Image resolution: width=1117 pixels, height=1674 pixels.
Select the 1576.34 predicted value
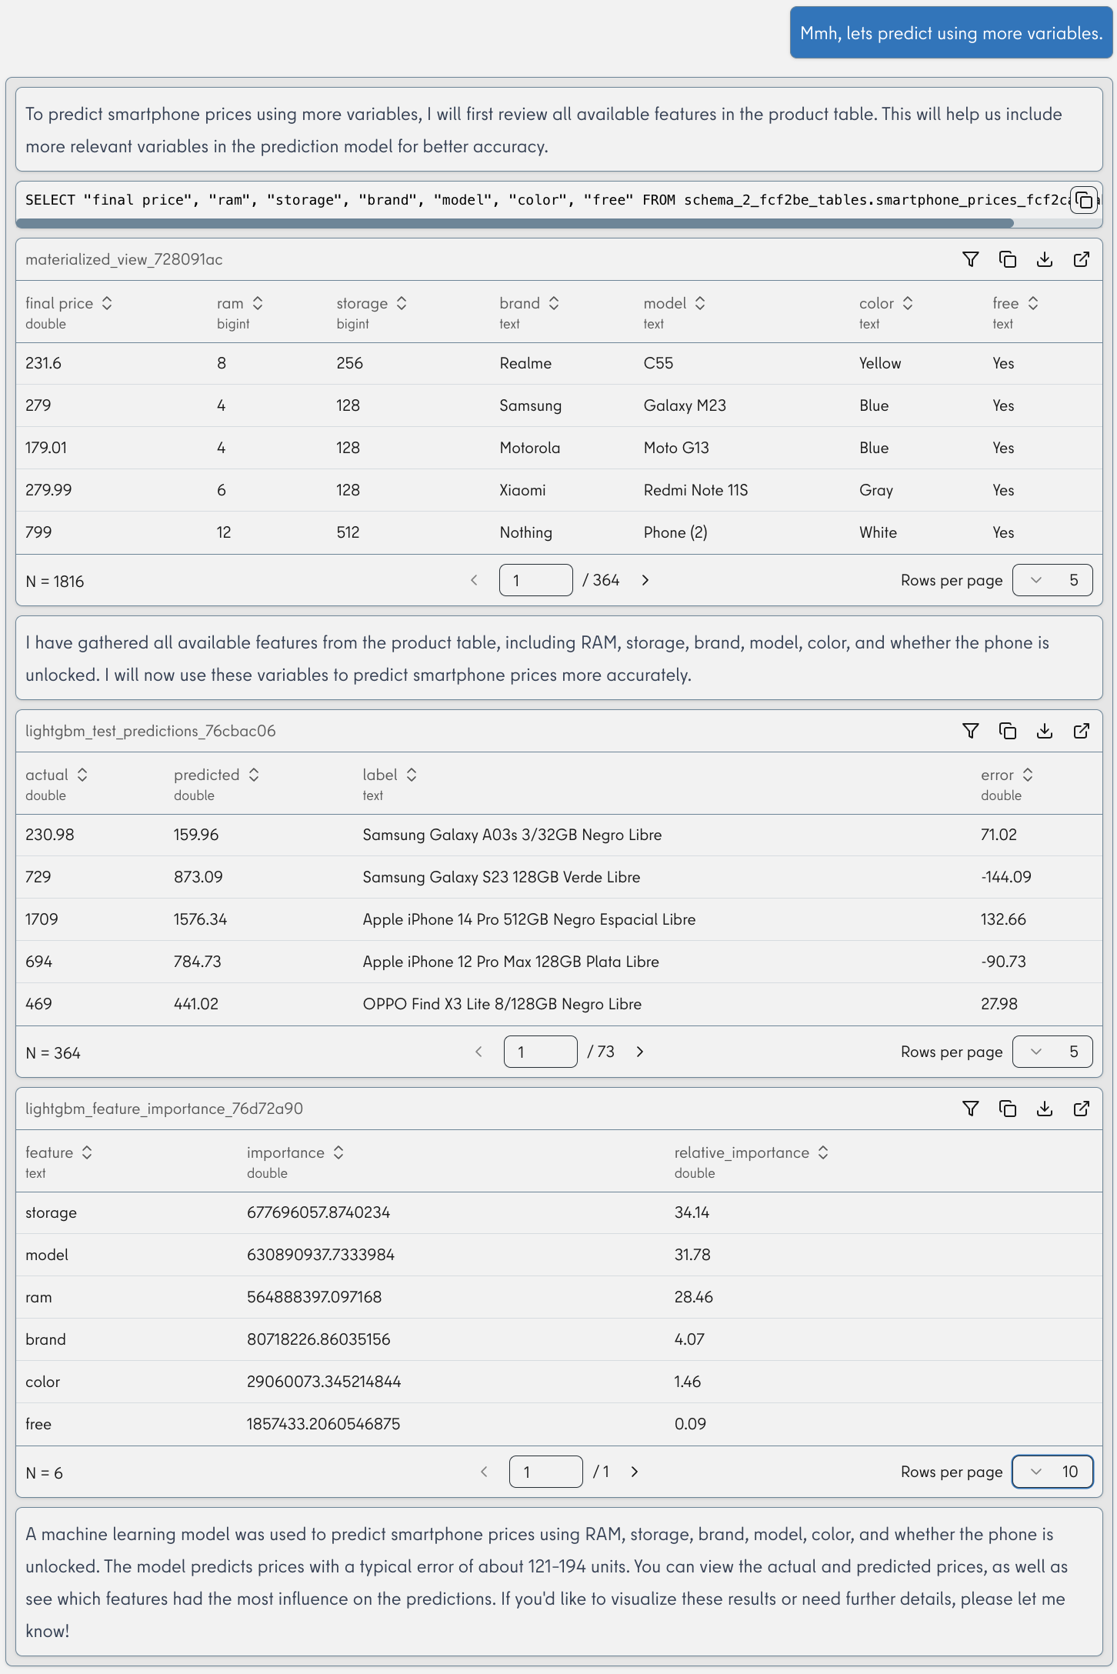coord(200,919)
